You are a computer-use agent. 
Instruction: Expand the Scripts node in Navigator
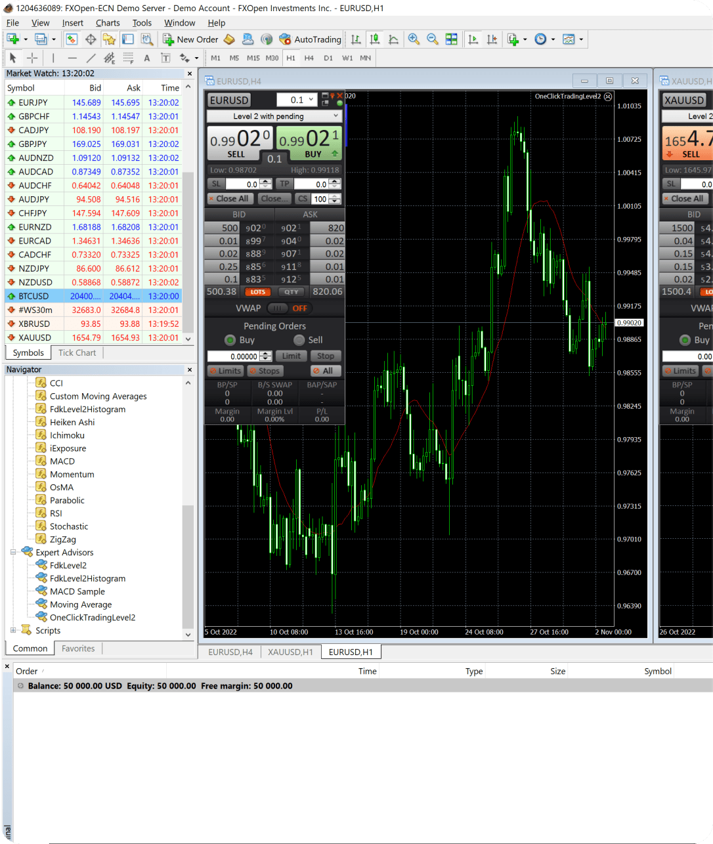click(x=14, y=630)
